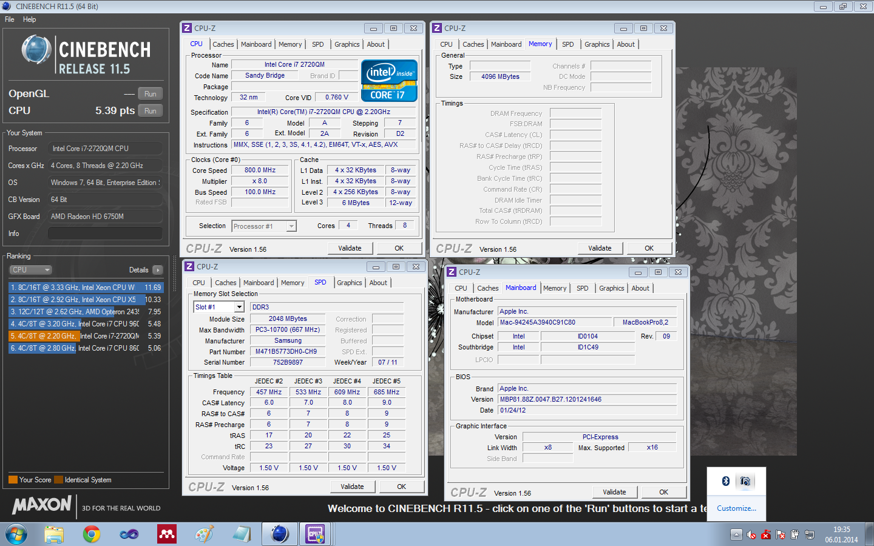
Task: Open About tab in CPU-Z Memory window
Action: [x=626, y=44]
